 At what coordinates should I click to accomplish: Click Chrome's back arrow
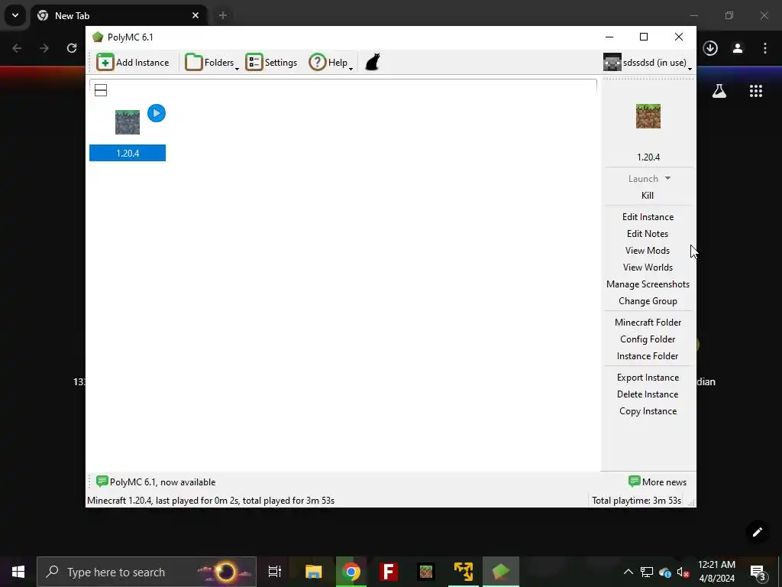click(17, 48)
